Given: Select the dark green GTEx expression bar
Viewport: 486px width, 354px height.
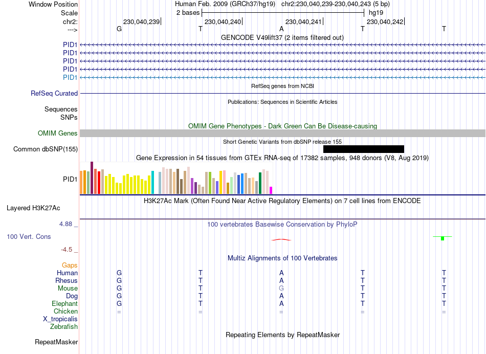Looking at the screenshot, I should pos(260,183).
